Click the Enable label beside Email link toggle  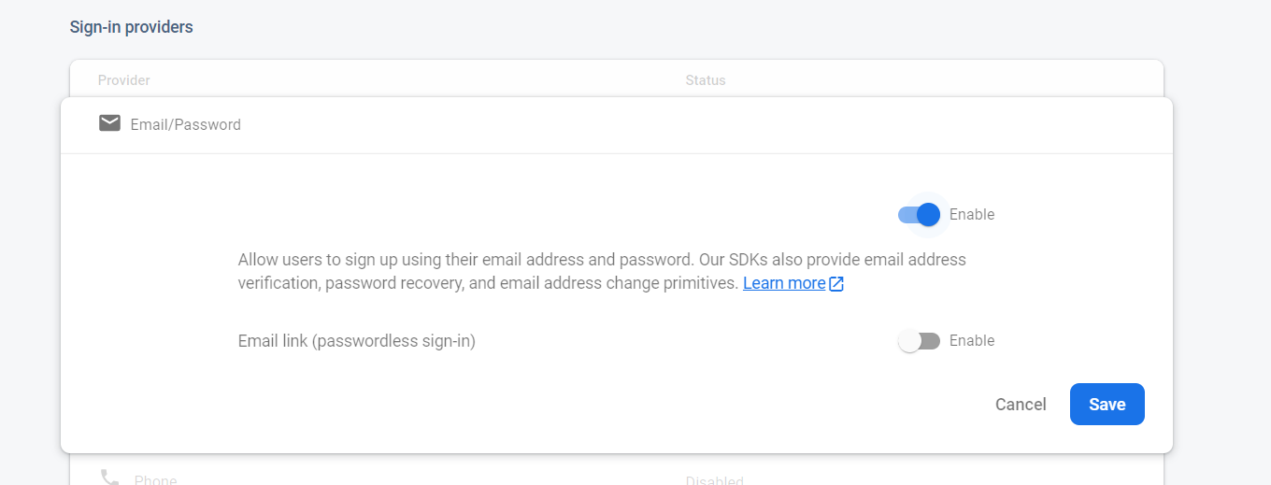(x=971, y=340)
